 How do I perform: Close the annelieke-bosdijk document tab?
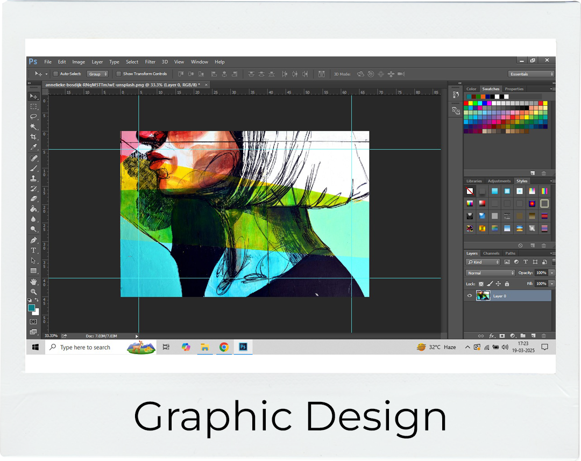(207, 85)
